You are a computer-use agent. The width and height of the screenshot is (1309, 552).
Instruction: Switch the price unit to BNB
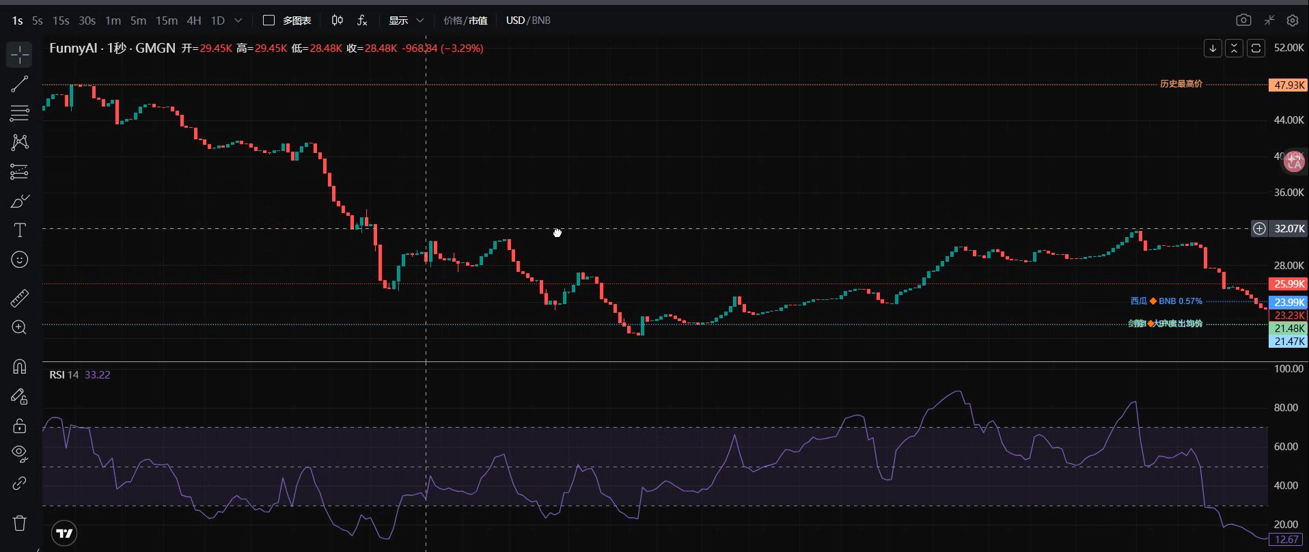pos(541,20)
